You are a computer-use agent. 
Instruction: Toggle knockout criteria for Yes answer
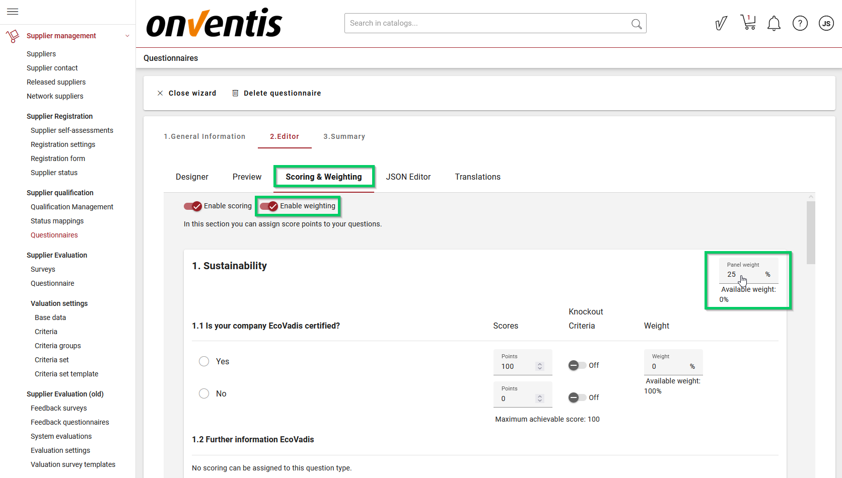[x=577, y=365]
